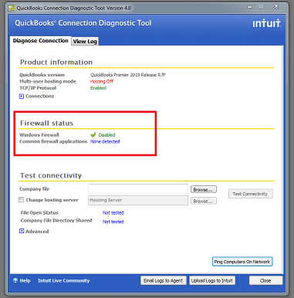Click the Intuit logo
The width and height of the screenshot is (294, 298).
coord(266,23)
